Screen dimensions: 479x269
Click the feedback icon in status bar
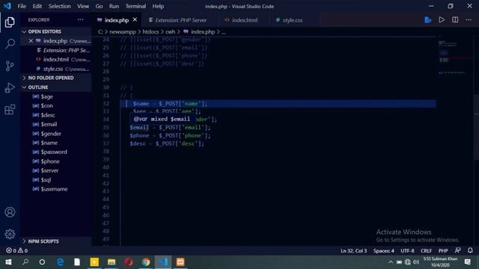[x=457, y=250]
